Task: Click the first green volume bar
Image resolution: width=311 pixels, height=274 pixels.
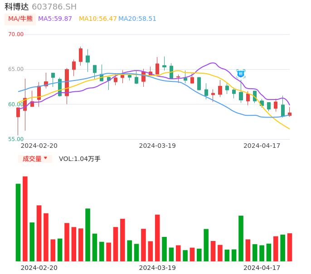Action: point(18,222)
